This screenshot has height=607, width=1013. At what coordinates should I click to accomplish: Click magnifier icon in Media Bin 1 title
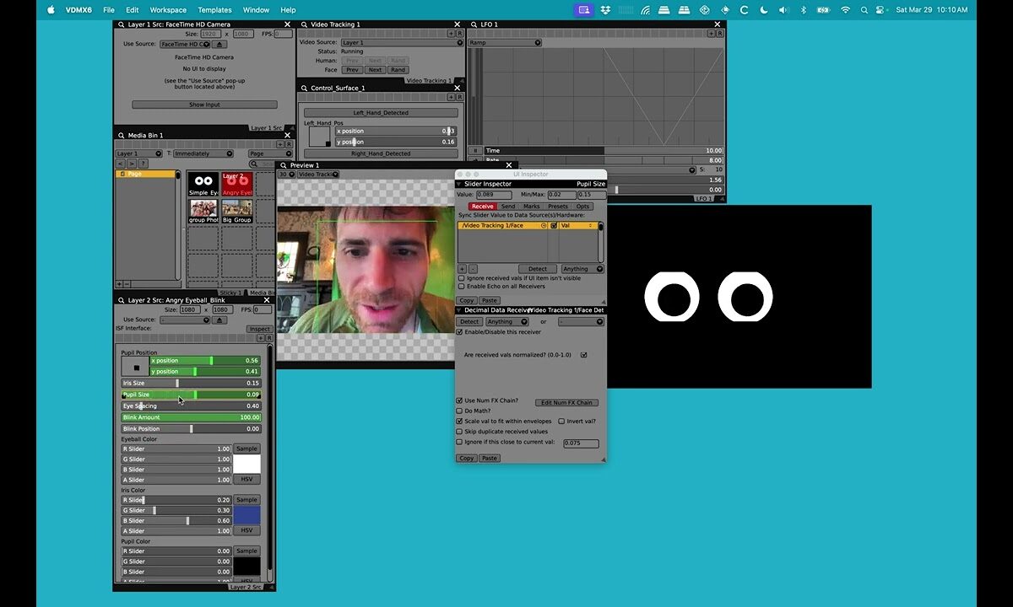pyautogui.click(x=121, y=135)
